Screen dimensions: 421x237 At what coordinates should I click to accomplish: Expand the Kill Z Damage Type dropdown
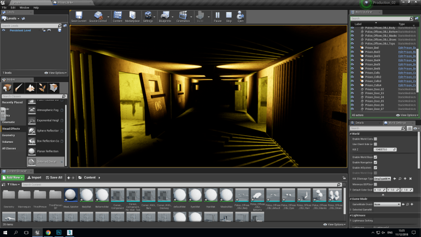pos(383,178)
